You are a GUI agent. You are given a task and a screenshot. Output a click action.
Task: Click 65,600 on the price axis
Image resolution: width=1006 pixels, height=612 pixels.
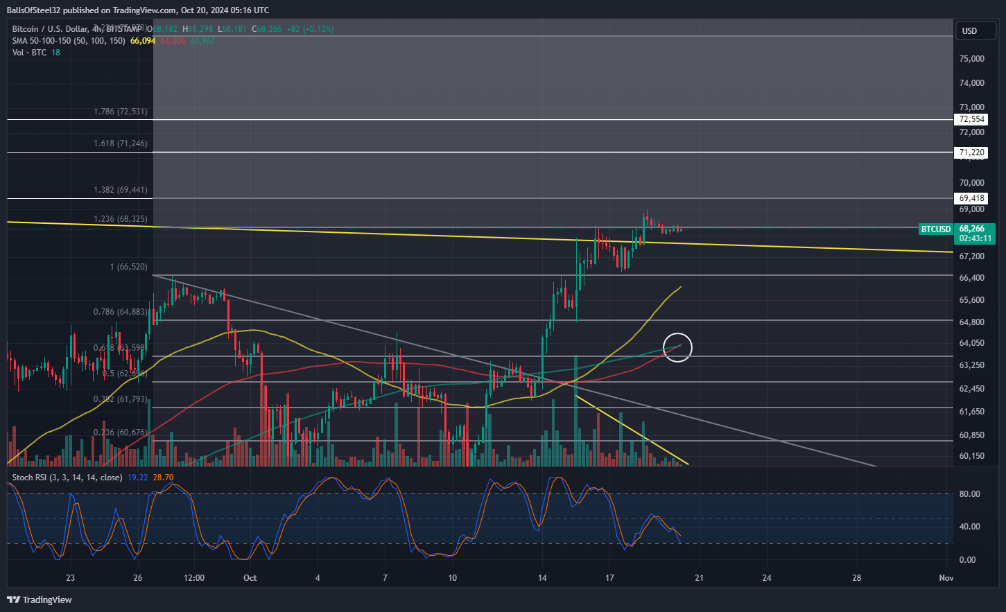click(971, 300)
